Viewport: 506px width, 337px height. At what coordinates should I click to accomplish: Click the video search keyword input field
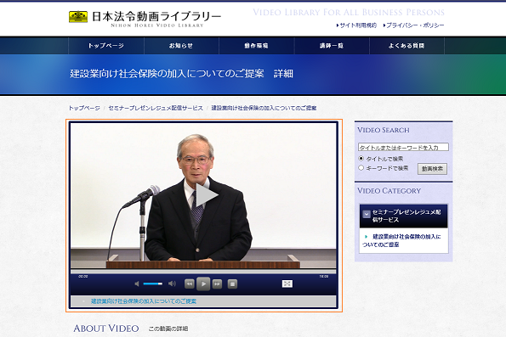pyautogui.click(x=403, y=147)
